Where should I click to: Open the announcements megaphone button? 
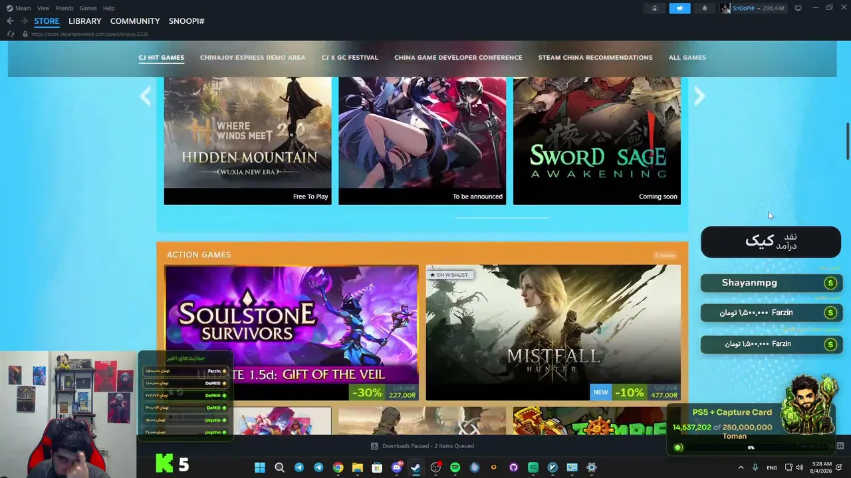click(x=679, y=8)
